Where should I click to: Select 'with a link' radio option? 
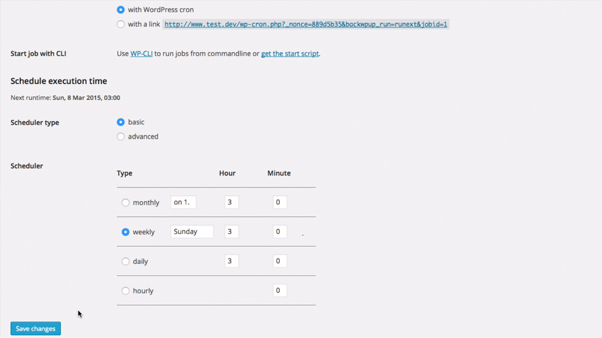[x=120, y=24]
